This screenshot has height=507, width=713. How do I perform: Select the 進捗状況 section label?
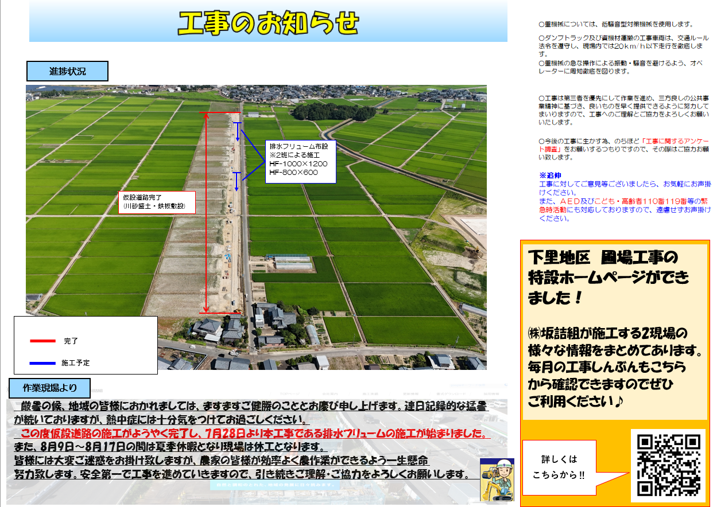[x=67, y=72]
